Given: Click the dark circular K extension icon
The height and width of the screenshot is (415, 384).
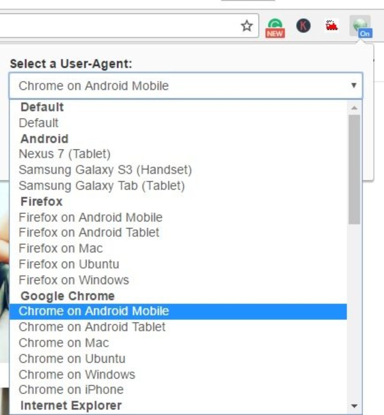Looking at the screenshot, I should tap(303, 26).
